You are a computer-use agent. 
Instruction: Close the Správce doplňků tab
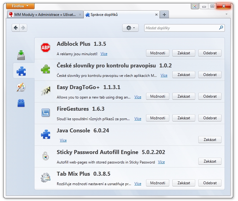pos(156,15)
